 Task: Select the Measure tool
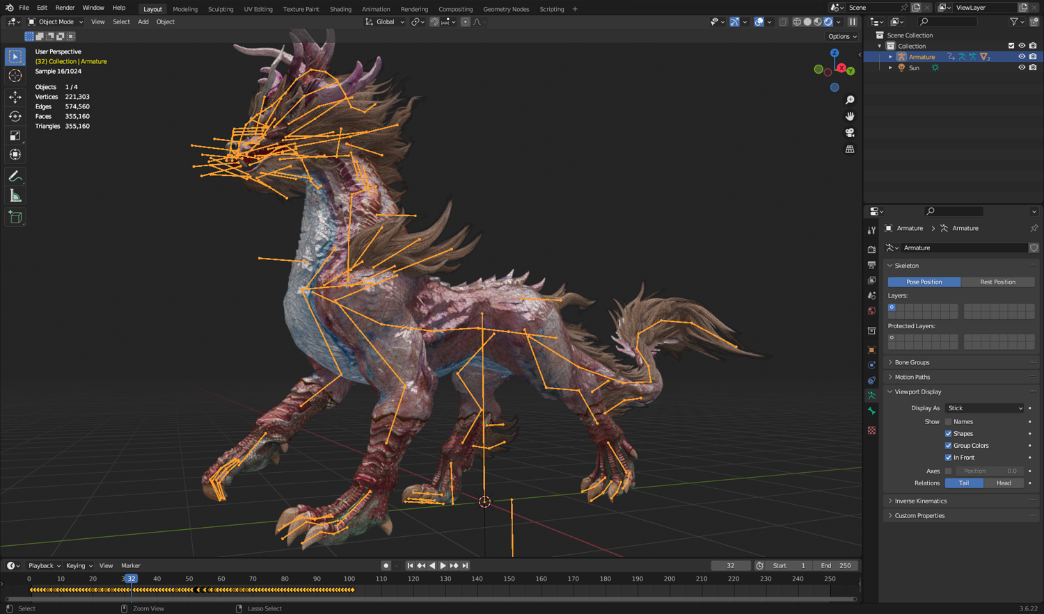coord(15,196)
